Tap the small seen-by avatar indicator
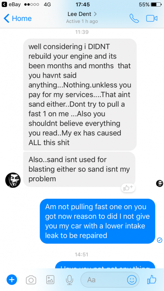Image resolution: width=164 pixels, height=291 pixels. pos(160,184)
